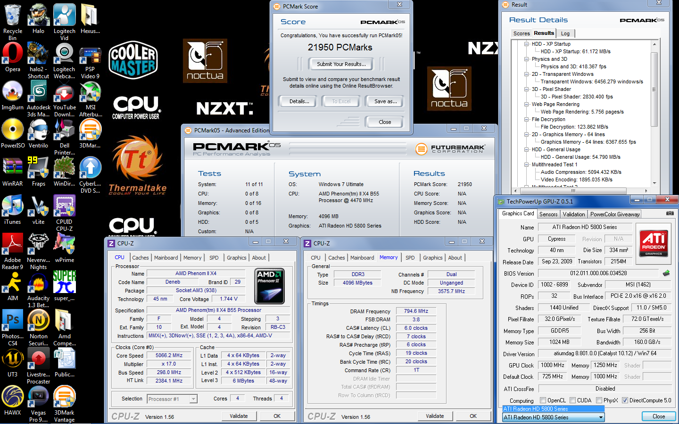
Task: Toggle the DirectCompute 5.0 checkbox
Action: coord(625,400)
